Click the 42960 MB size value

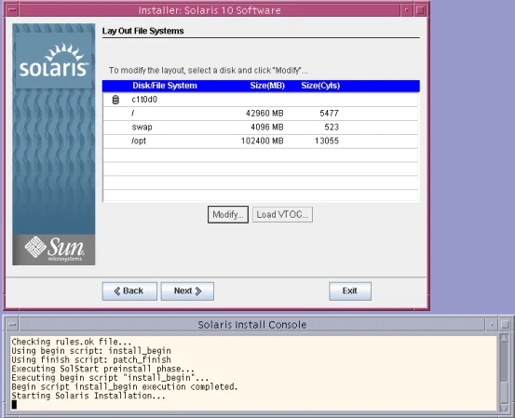[x=264, y=114]
